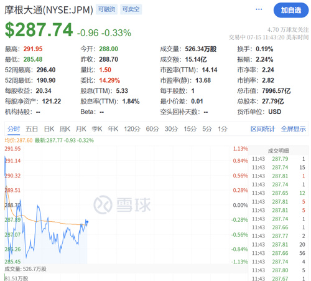Viewport: 311px width, 281px height.
Task: Select the 年K yearly chart tab
Action: (113, 129)
